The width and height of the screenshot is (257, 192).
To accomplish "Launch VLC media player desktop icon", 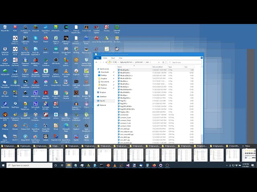I will tap(66, 73).
